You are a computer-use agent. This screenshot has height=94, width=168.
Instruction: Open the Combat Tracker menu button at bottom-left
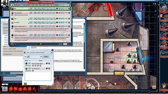click(12, 44)
